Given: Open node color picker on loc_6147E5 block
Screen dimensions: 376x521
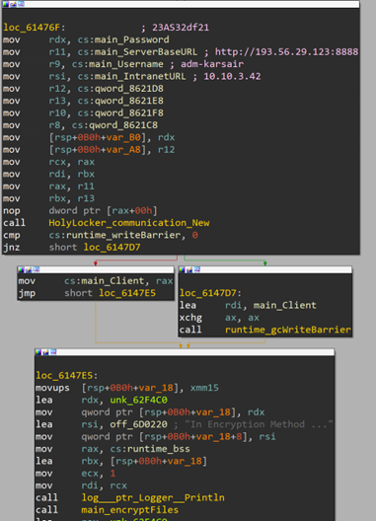Looking at the screenshot, I should pyautogui.click(x=38, y=352).
